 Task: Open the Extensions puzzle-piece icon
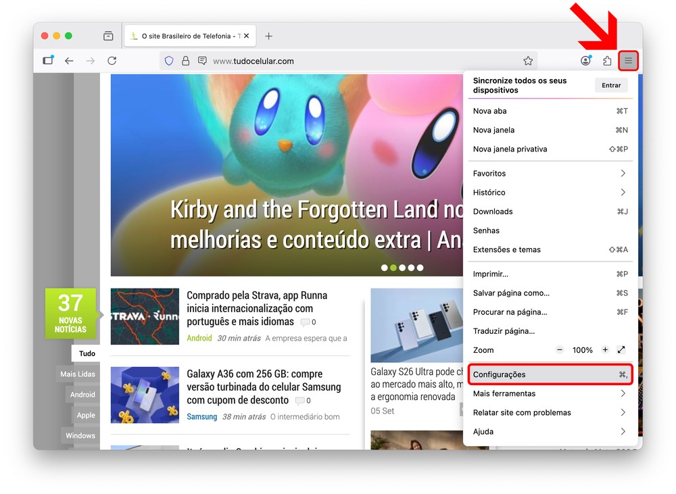coord(607,61)
